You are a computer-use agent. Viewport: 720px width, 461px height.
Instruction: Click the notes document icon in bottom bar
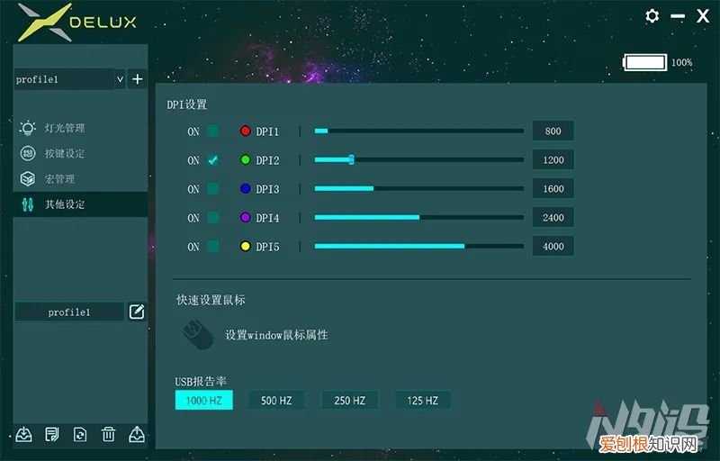[51, 434]
